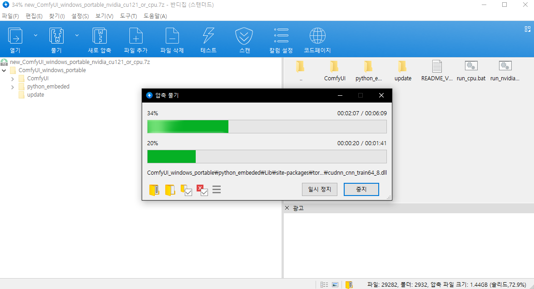The width and height of the screenshot is (534, 289).
Task: Select the README_V... text file
Action: (437, 71)
